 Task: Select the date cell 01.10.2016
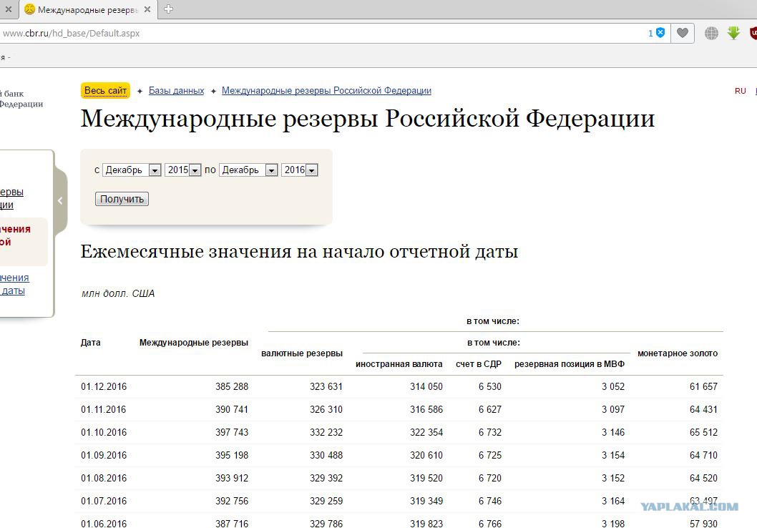pyautogui.click(x=104, y=432)
